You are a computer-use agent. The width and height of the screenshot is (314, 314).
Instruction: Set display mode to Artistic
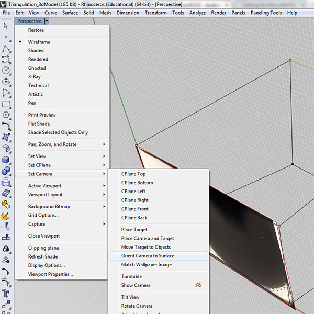(x=36, y=94)
